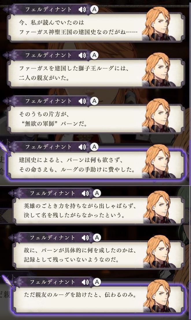Click speaker icon on 建国史によると entry

82,147
